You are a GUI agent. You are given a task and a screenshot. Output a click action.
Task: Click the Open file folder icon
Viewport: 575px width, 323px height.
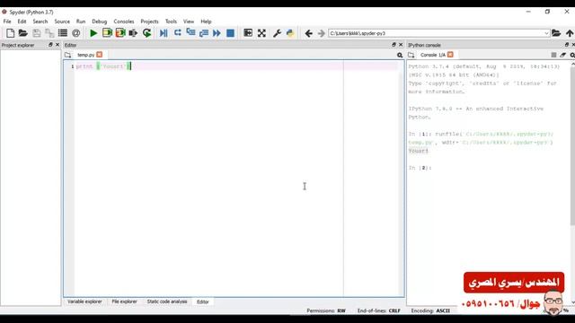pyautogui.click(x=23, y=33)
